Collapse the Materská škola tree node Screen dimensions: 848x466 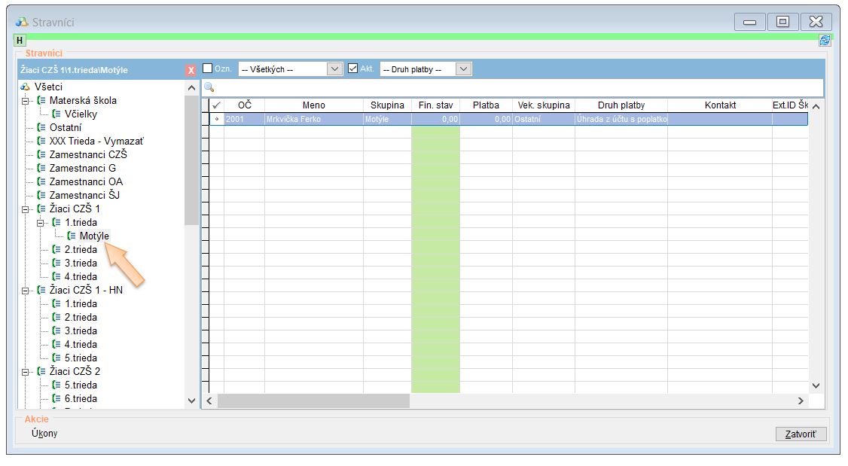tap(25, 100)
